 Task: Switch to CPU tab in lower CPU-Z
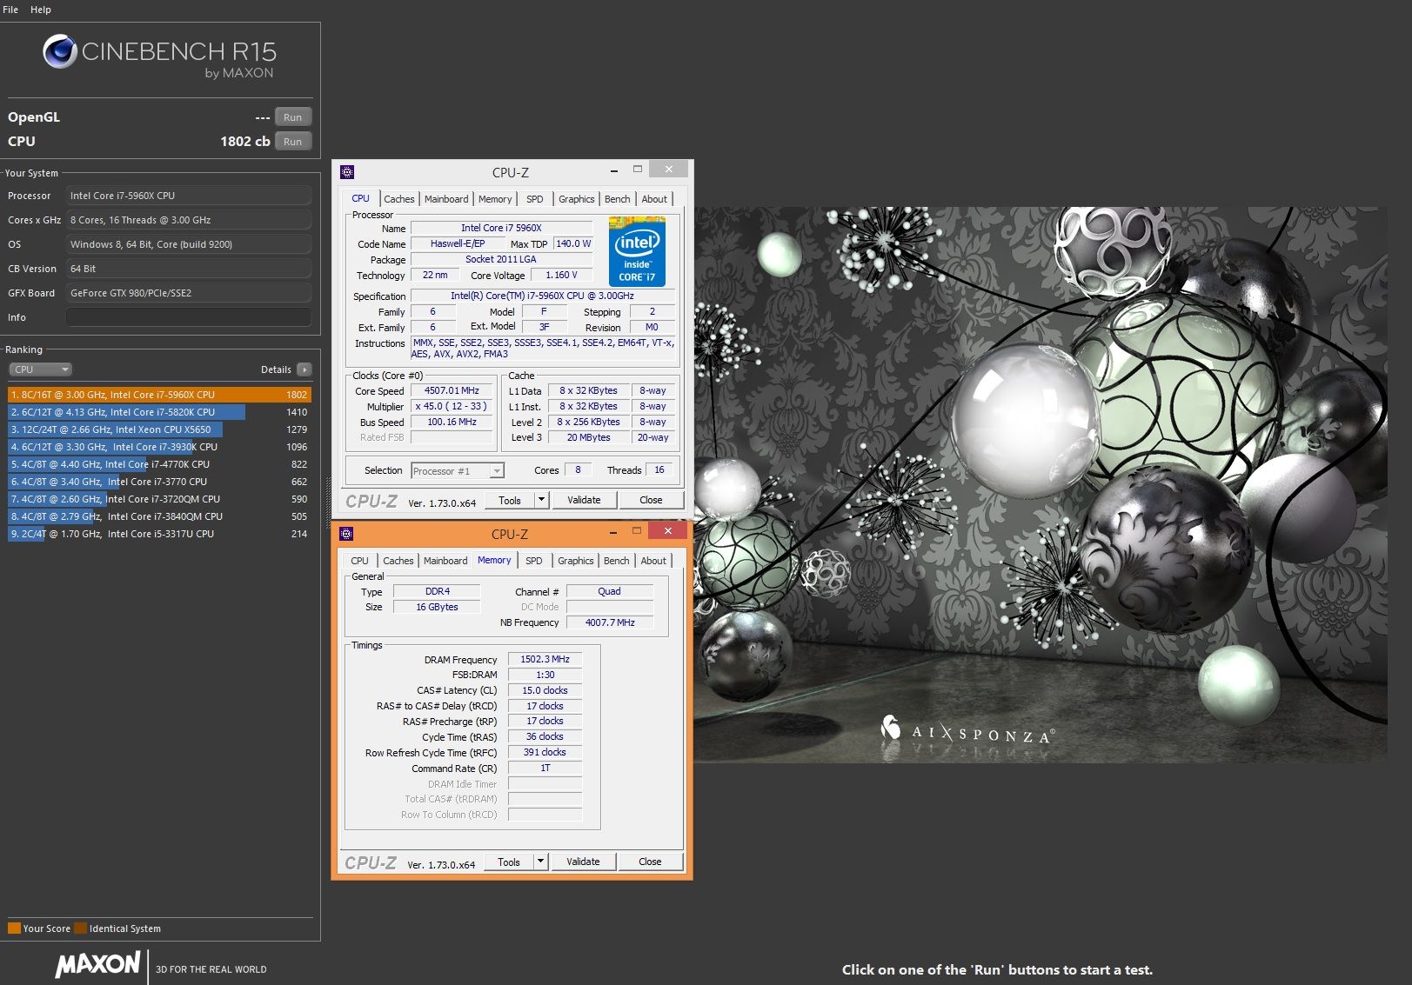[x=359, y=561]
